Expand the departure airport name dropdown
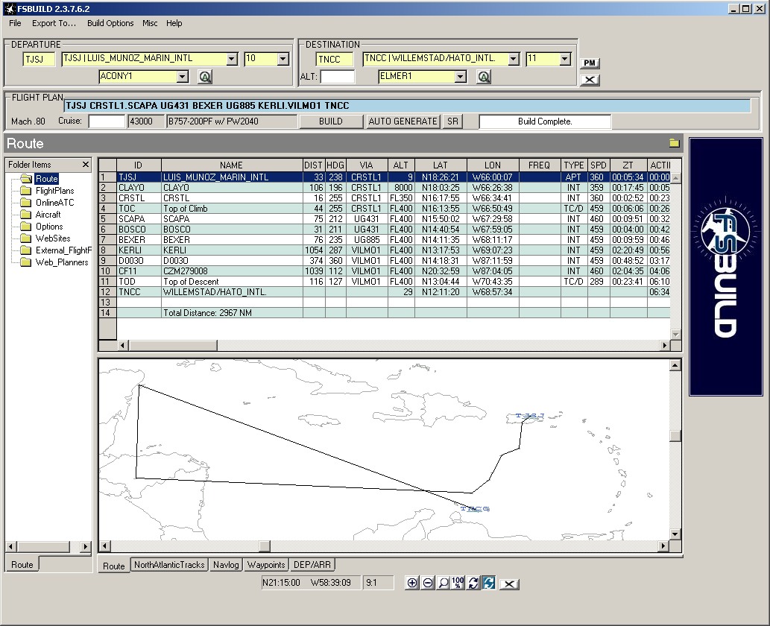 click(x=232, y=59)
